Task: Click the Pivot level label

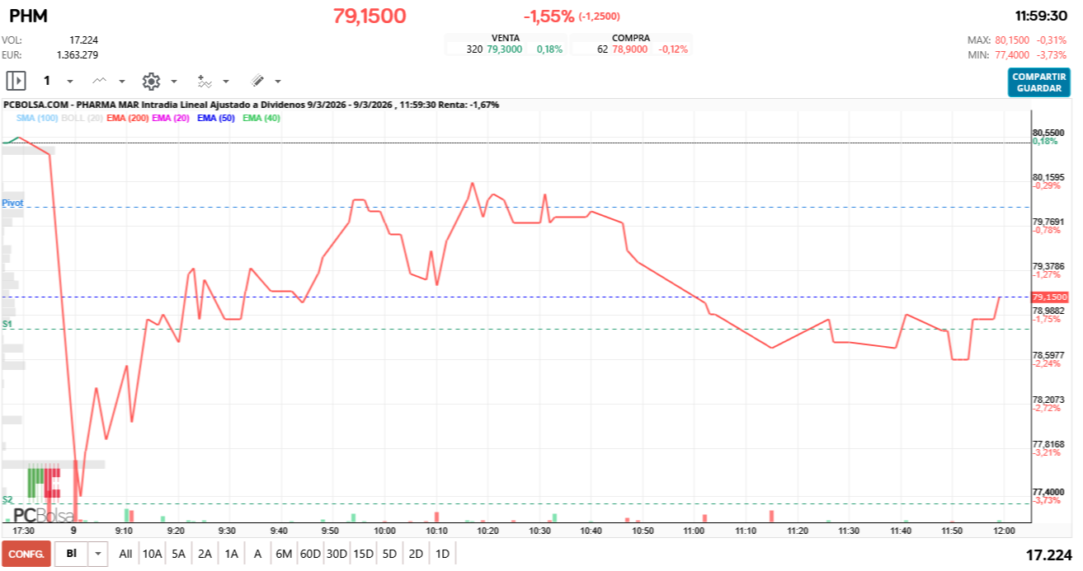Action: click(x=12, y=202)
